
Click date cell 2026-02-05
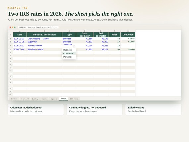[x=20, y=42]
